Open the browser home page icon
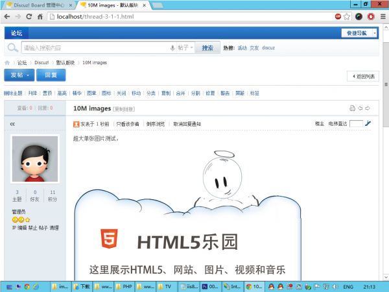This screenshot has height=292, width=389. pyautogui.click(x=40, y=17)
